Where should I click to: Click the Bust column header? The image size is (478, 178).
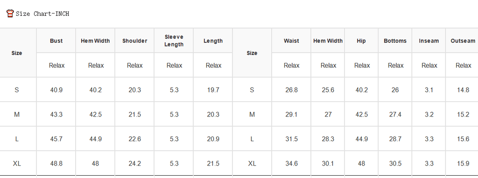click(x=56, y=41)
